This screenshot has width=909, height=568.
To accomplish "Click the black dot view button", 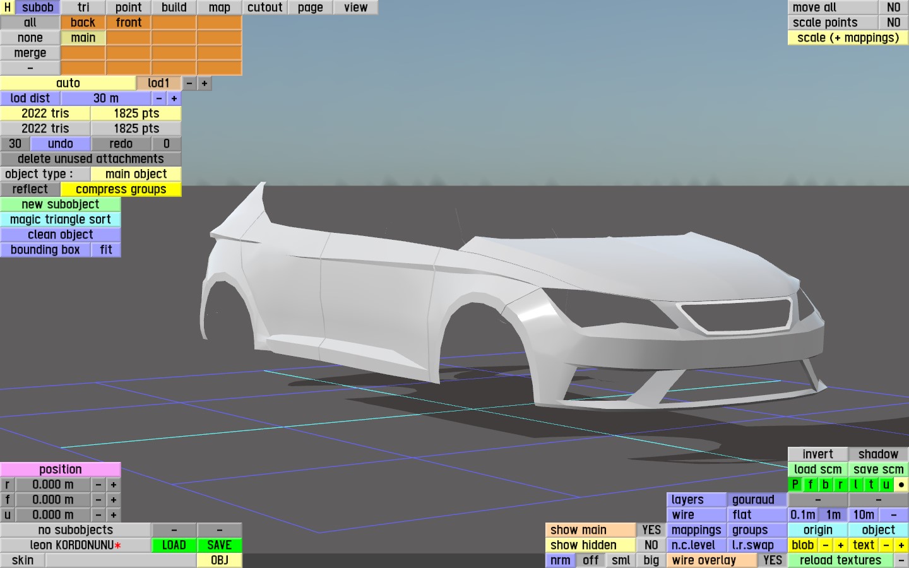I will [x=901, y=485].
